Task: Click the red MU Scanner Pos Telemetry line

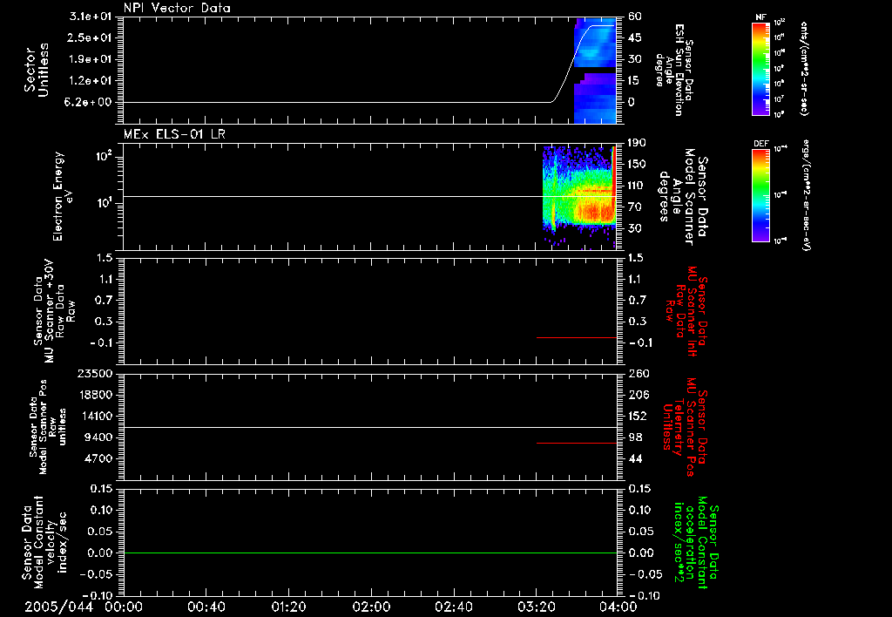Action: pyautogui.click(x=577, y=443)
